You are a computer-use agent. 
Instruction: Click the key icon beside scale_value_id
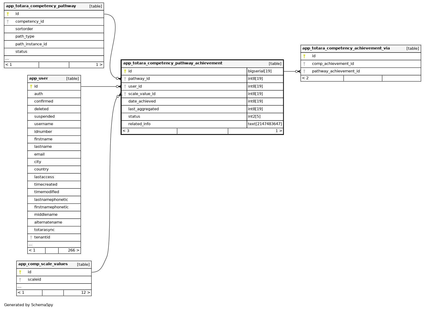pyautogui.click(x=125, y=94)
